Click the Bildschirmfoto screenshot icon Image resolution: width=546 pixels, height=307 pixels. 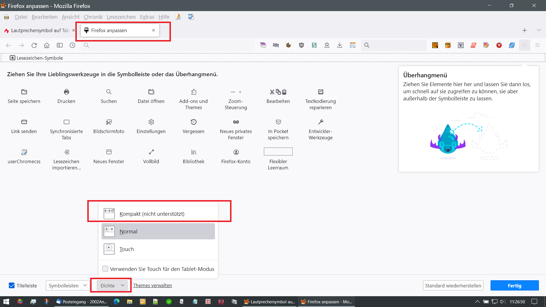click(109, 122)
